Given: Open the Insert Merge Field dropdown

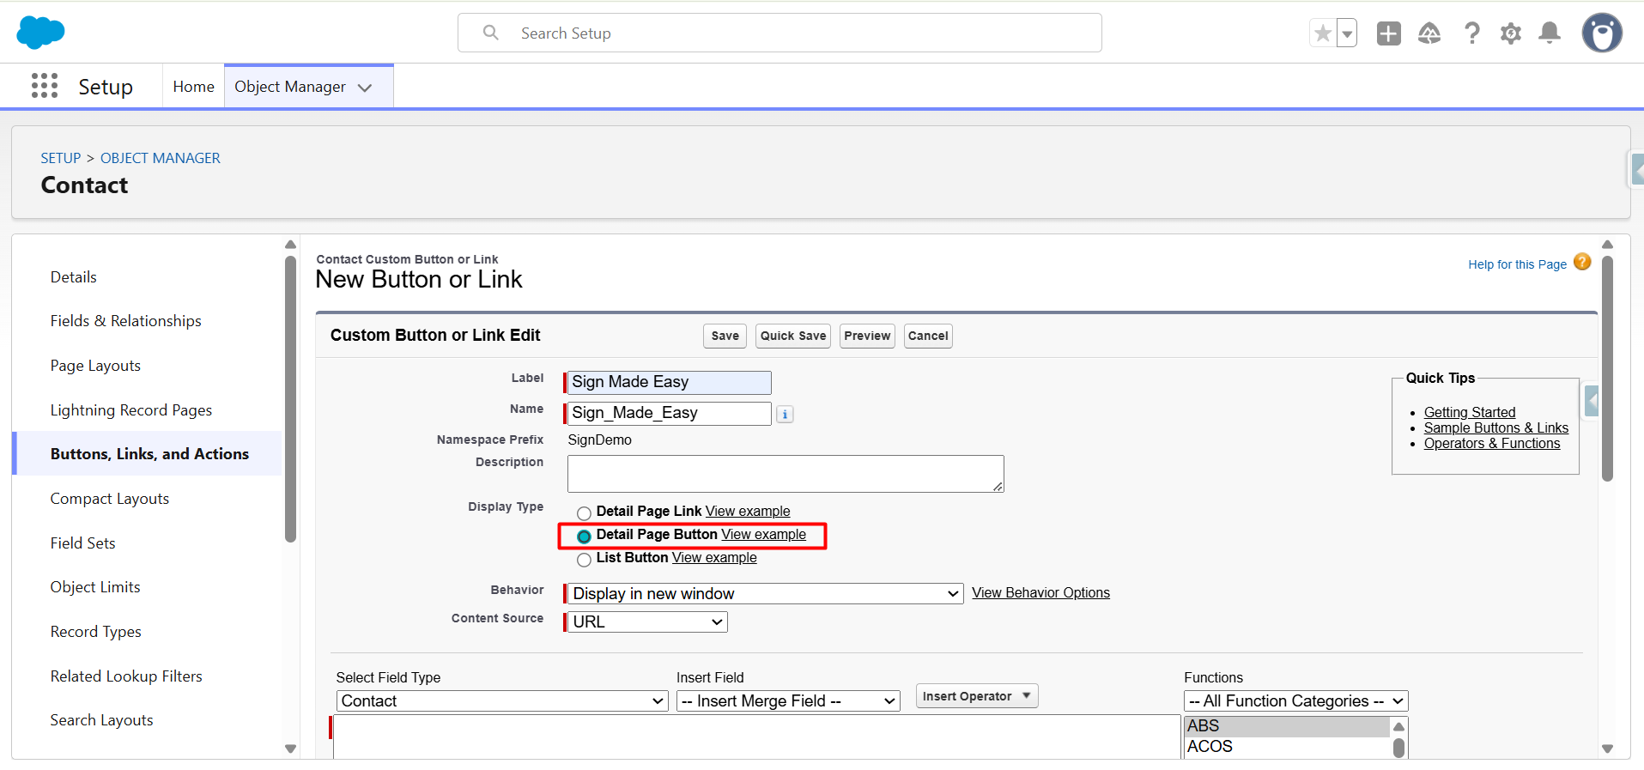Looking at the screenshot, I should [x=787, y=701].
